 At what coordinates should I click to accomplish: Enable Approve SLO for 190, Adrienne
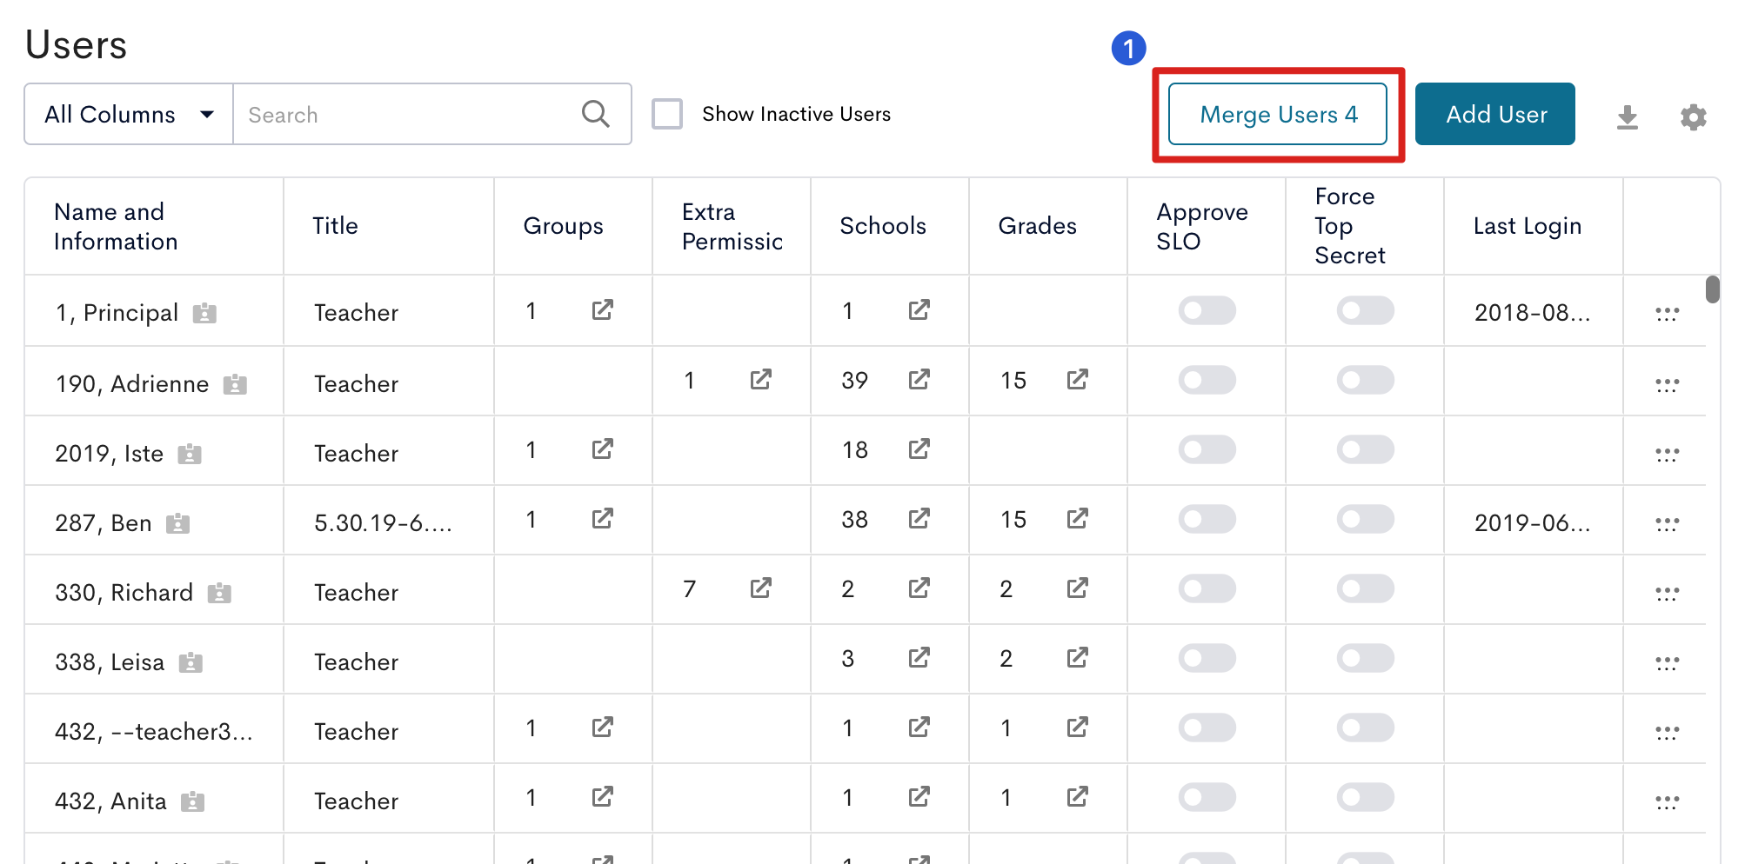1207,380
